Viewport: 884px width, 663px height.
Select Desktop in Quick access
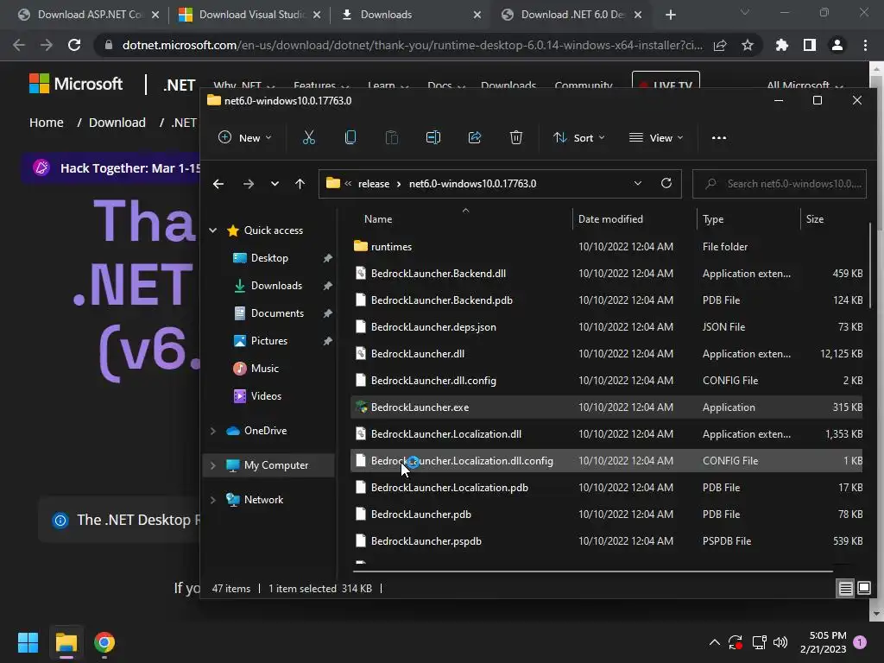[269, 257]
